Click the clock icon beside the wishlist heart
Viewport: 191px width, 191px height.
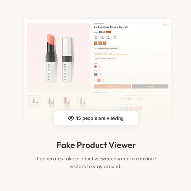click(x=95, y=43)
